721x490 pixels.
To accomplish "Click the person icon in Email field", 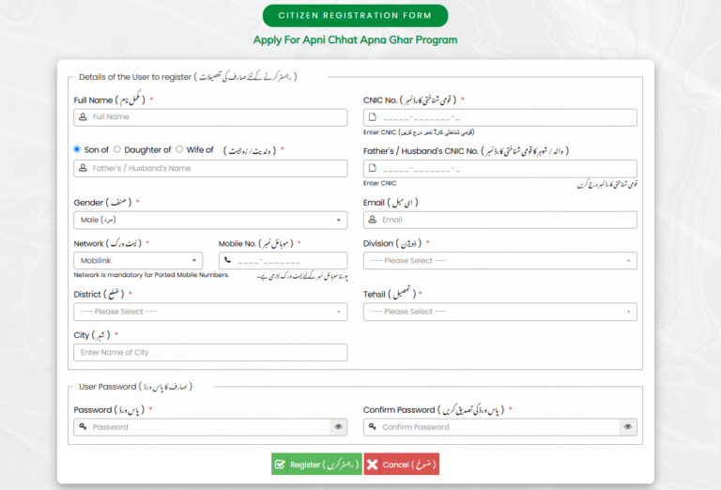I will pos(373,220).
